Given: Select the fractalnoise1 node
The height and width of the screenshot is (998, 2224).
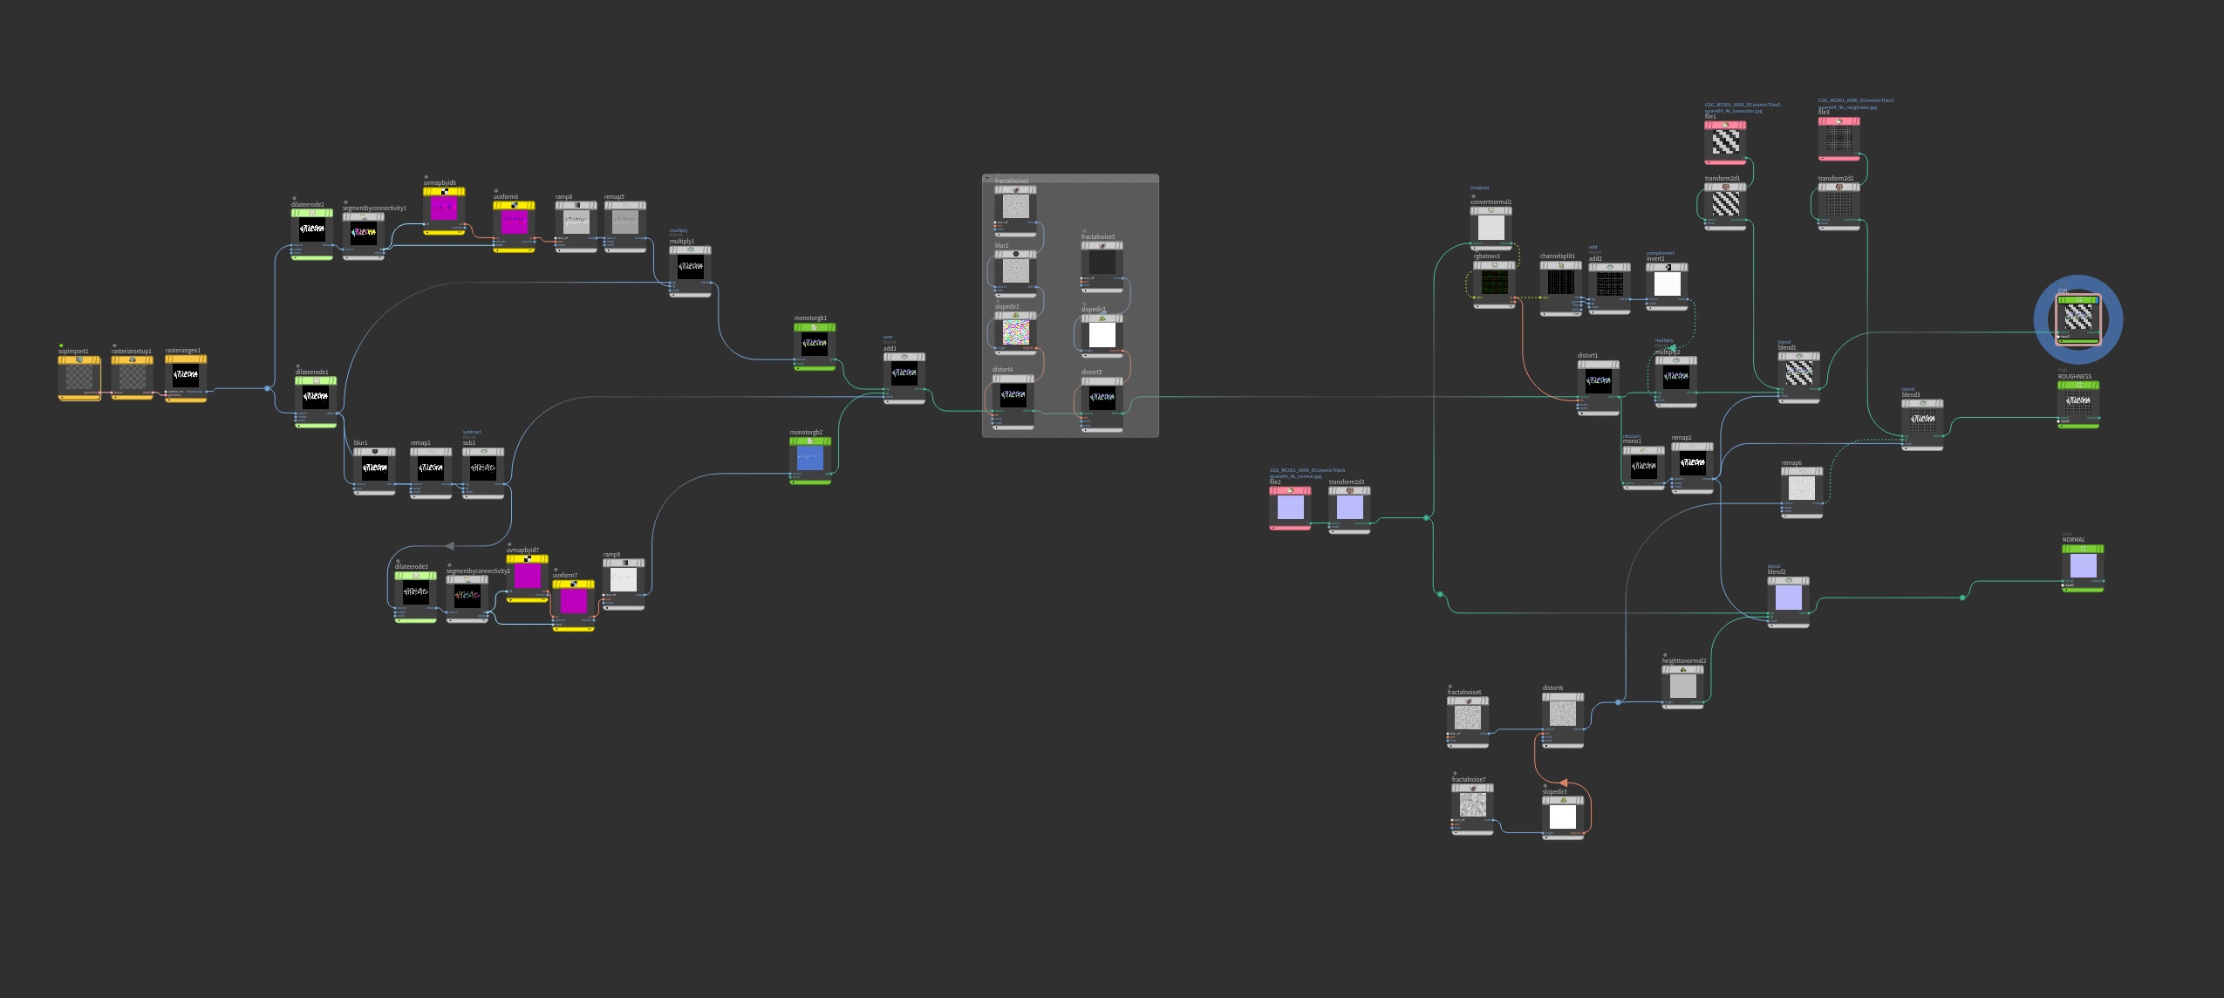Looking at the screenshot, I should pos(1016,211).
